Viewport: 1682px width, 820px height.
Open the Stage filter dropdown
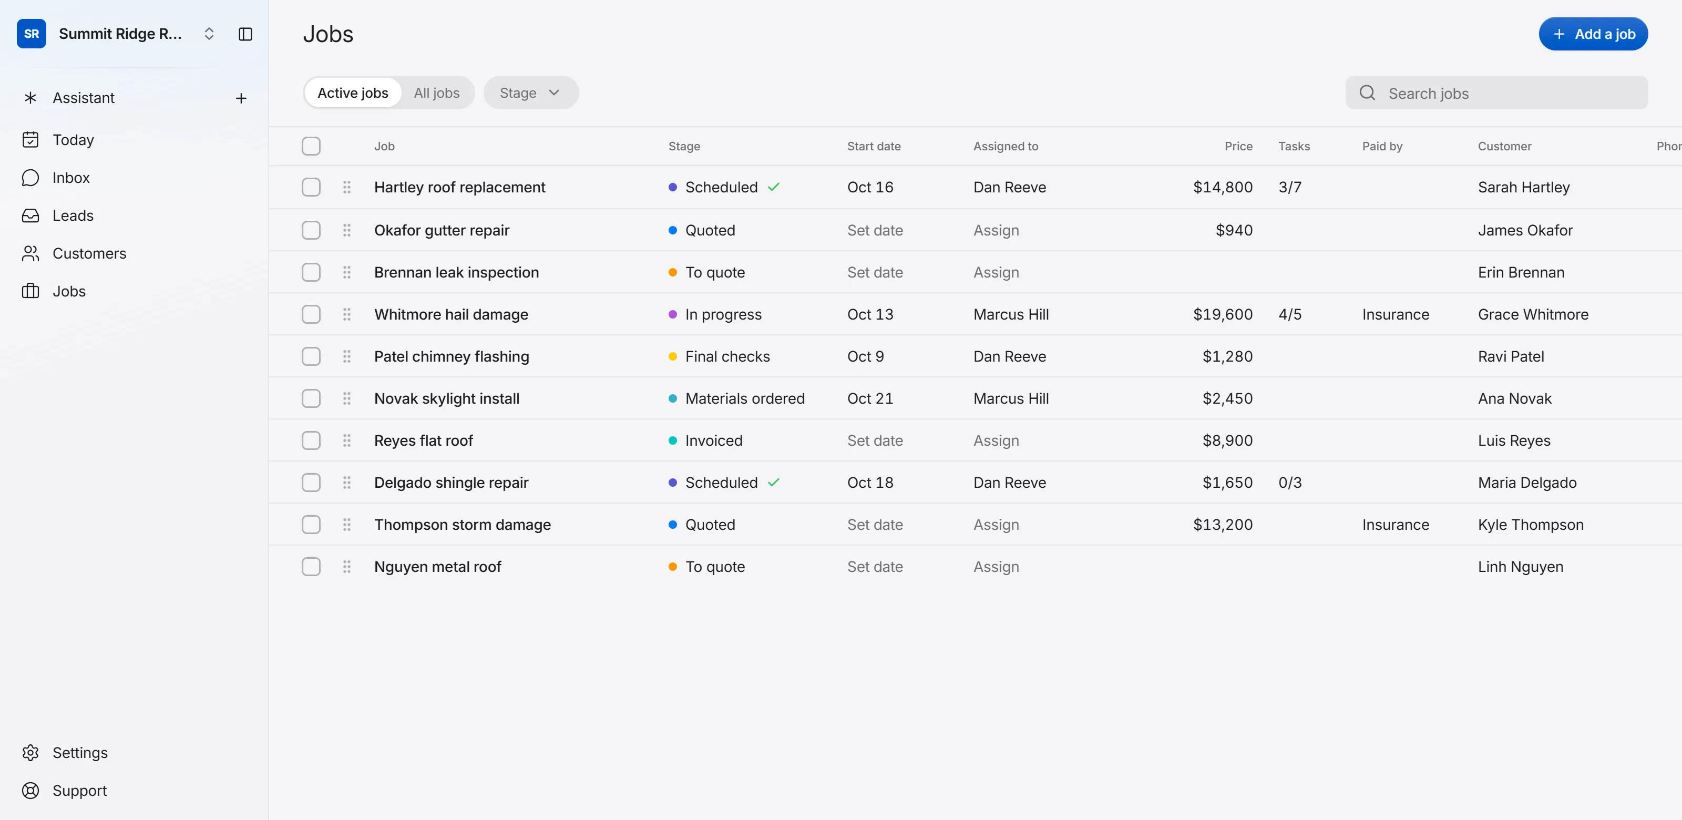(530, 93)
